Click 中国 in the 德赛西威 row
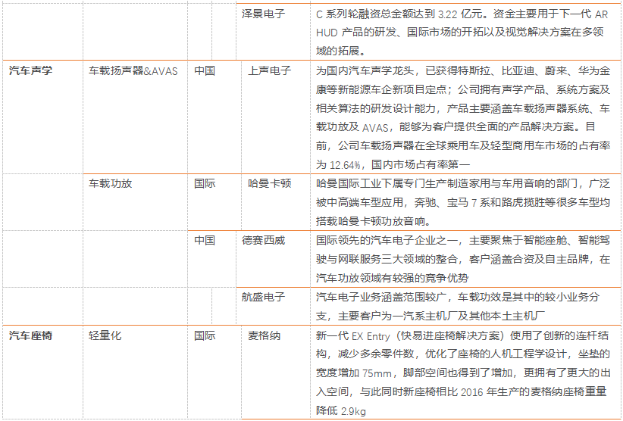Image resolution: width=623 pixels, height=421 pixels. click(205, 240)
